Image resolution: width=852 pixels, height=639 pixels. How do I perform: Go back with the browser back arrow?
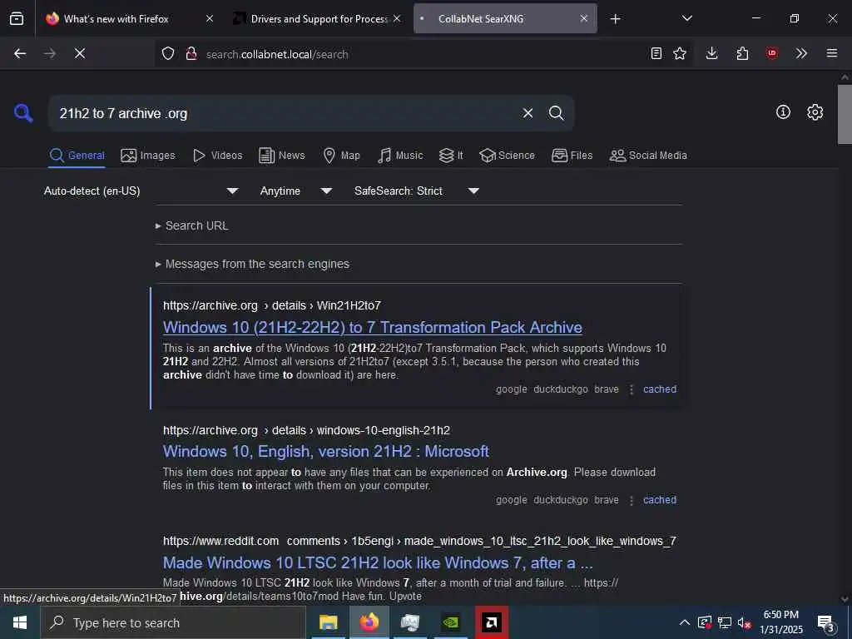pos(20,53)
